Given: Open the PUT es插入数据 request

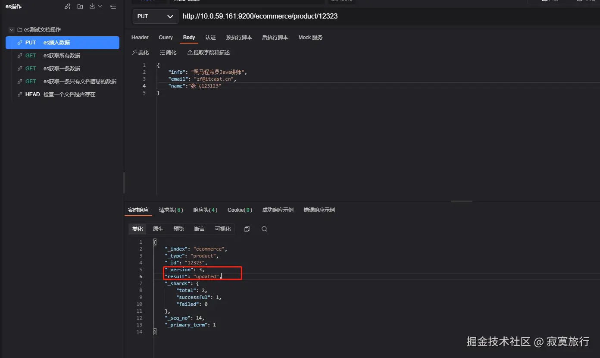Looking at the screenshot, I should pos(62,43).
